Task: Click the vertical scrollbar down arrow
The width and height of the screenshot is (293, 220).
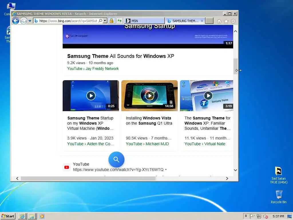Action: 235,170
